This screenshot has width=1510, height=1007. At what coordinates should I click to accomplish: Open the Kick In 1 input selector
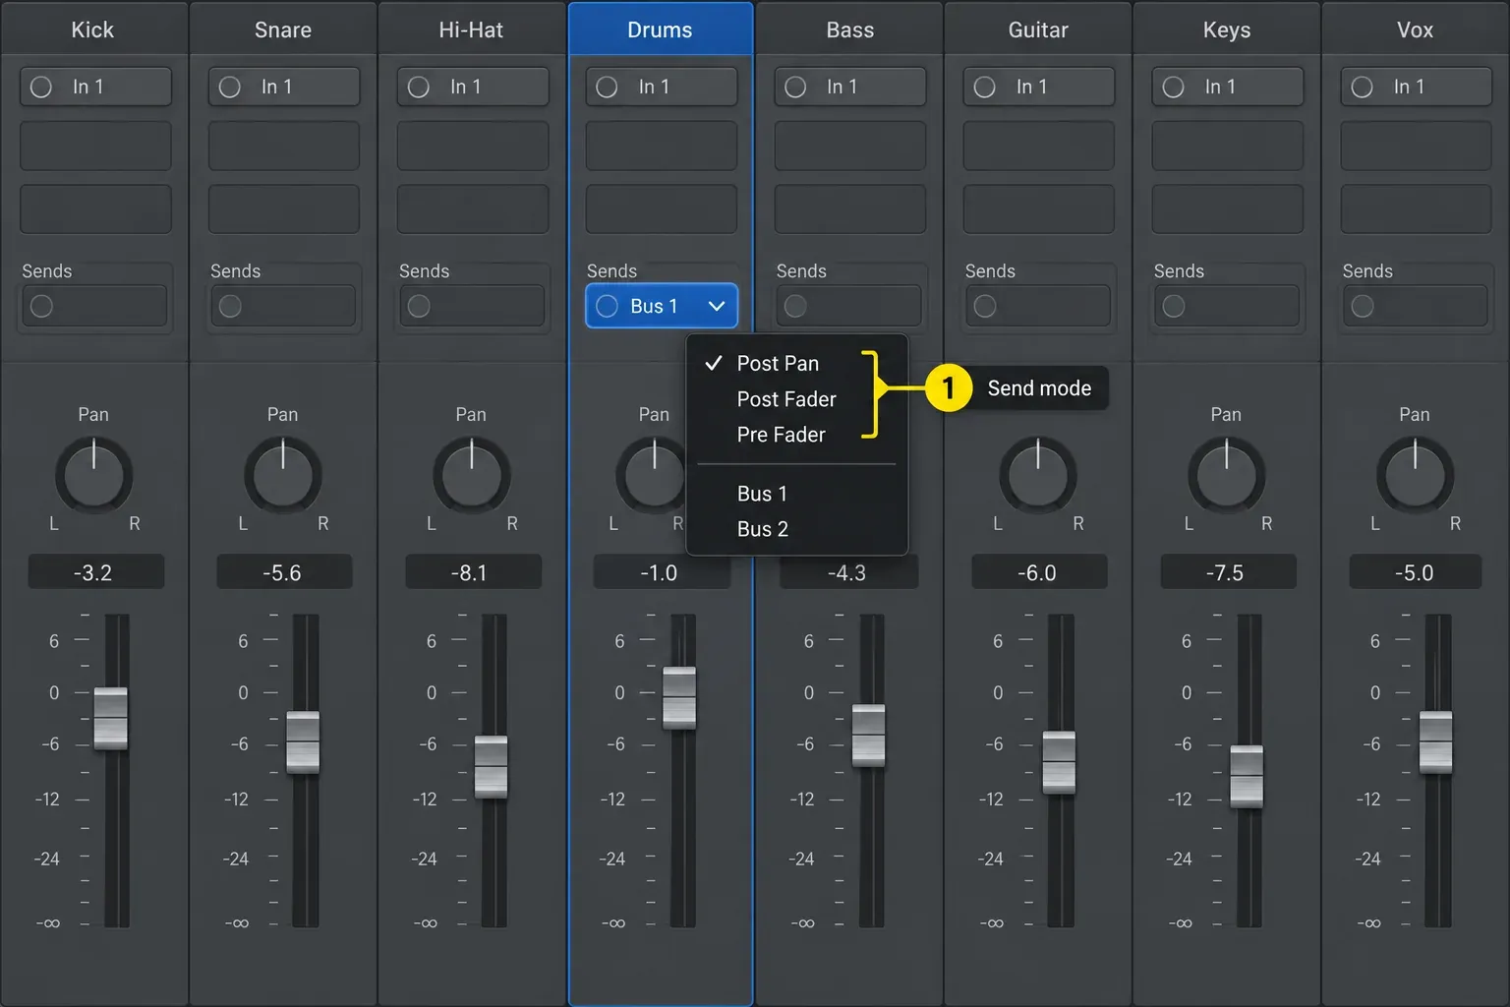95,87
